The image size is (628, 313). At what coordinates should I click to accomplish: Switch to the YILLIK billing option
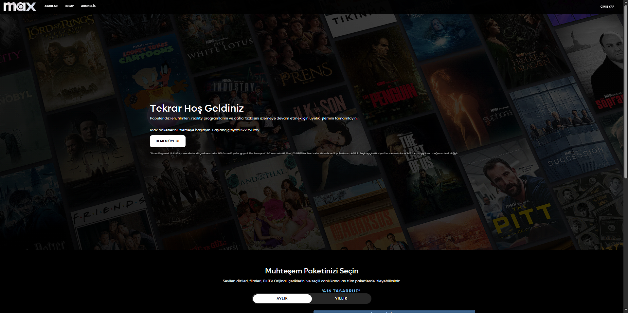(341, 299)
